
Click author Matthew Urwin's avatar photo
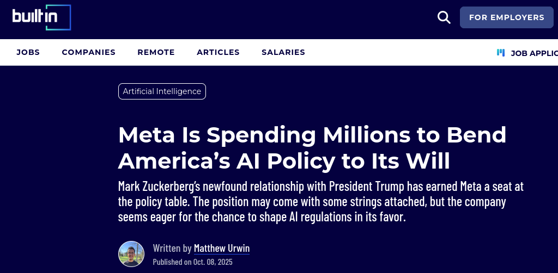[x=131, y=254]
